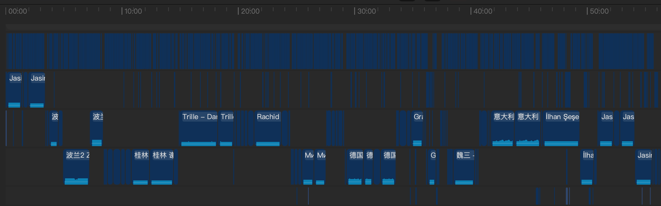This screenshot has height=206, width=661.
Task: Select the İlhan Şeşe clip
Action: [x=561, y=128]
